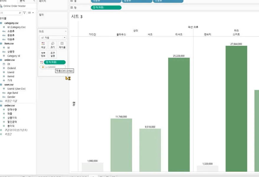Select the Userid (User.Csv) field
Viewport: 259px width, 177px height.
[16, 89]
